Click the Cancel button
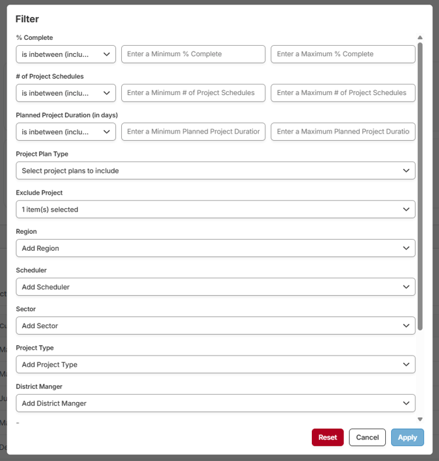 click(x=367, y=437)
